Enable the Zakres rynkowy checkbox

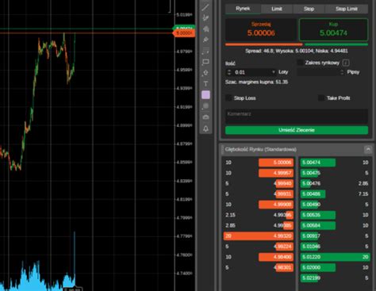tap(300, 63)
